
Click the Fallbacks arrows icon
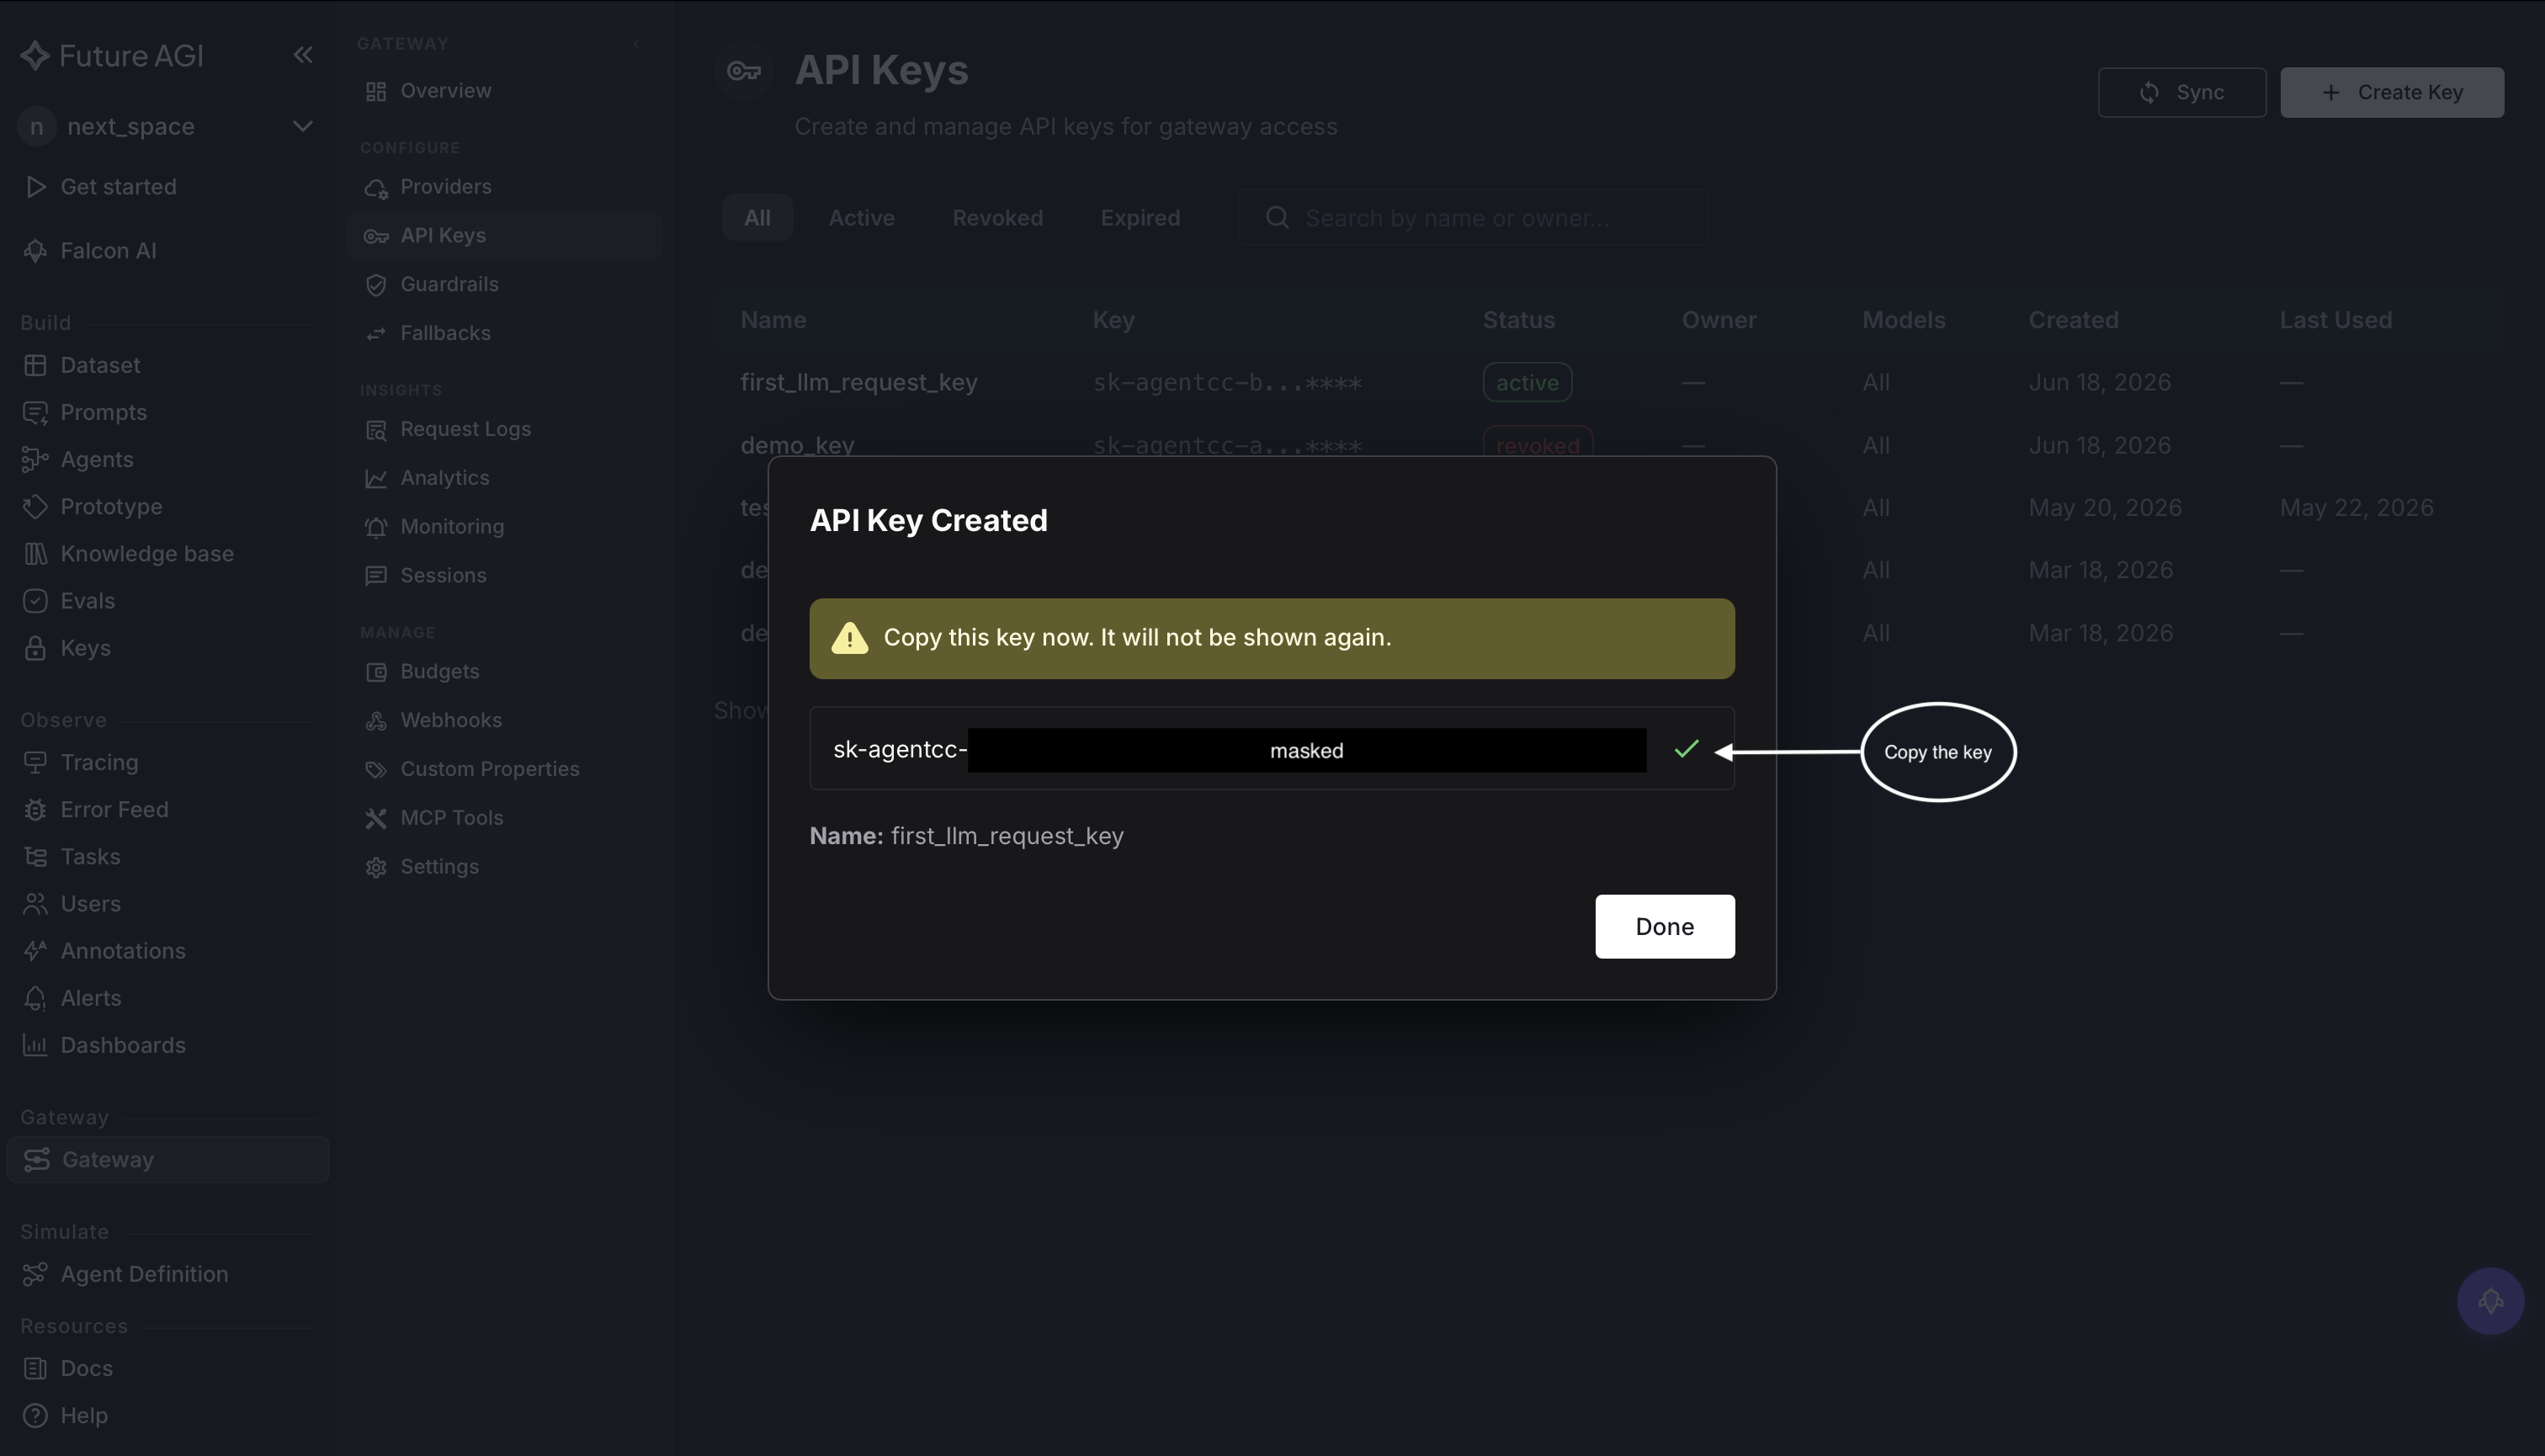(376, 333)
